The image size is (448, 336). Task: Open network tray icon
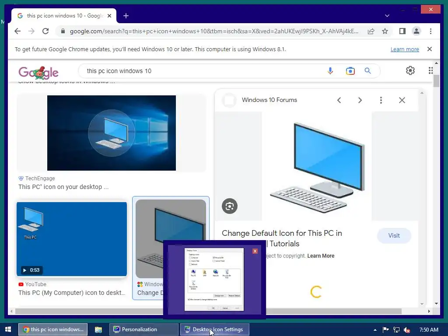pyautogui.click(x=396, y=330)
